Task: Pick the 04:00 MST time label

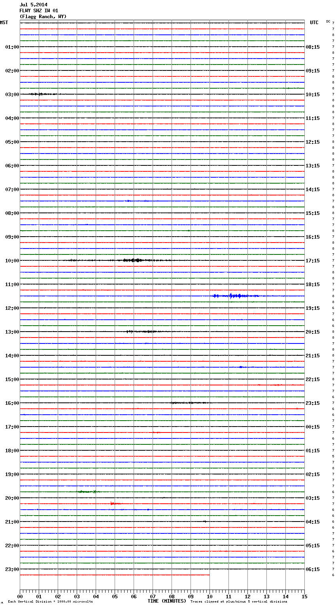Action: coord(12,118)
